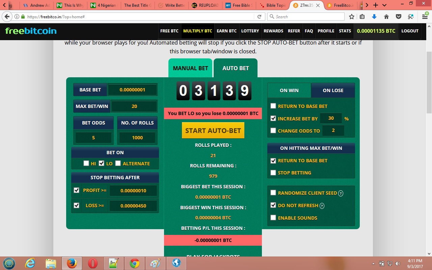
Task: Click the freebitcoin logo
Action: point(31,31)
